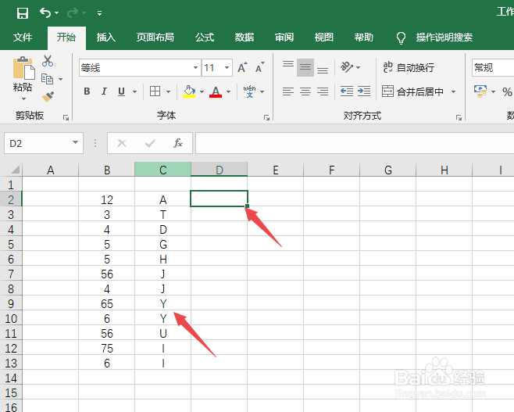This screenshot has width=514, height=412.
Task: Open the 对齐方式 dialog launcher
Action: [459, 117]
